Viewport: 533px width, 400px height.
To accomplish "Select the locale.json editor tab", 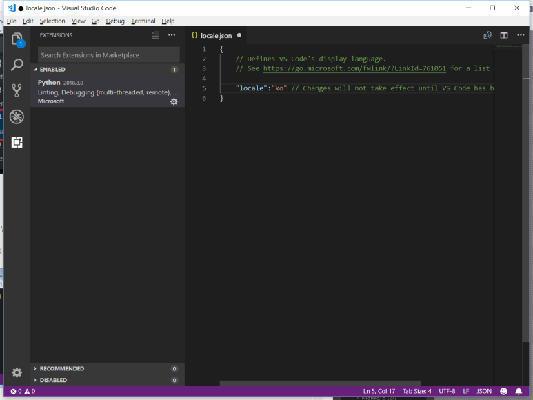I will pos(217,35).
